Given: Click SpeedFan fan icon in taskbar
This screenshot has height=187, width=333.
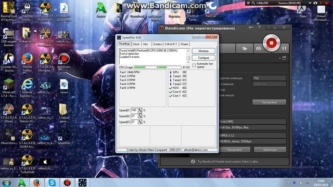Looking at the screenshot, I should [82, 182].
